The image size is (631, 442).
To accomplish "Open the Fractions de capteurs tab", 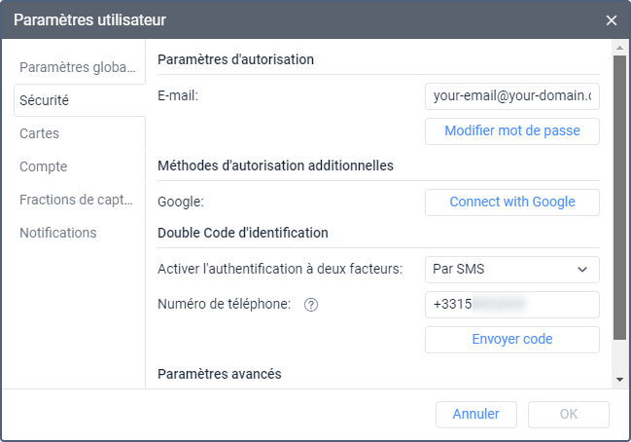I will point(80,200).
